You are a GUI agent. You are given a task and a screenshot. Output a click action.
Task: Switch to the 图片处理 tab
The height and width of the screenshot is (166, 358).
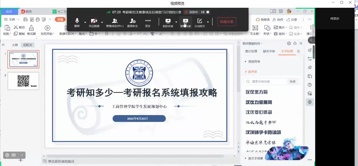click(251, 51)
